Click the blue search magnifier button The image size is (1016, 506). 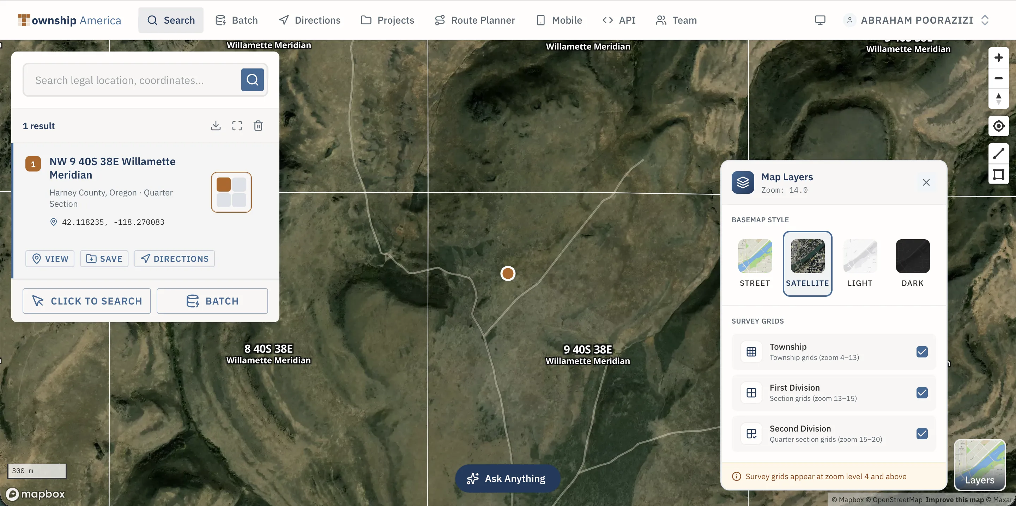253,80
